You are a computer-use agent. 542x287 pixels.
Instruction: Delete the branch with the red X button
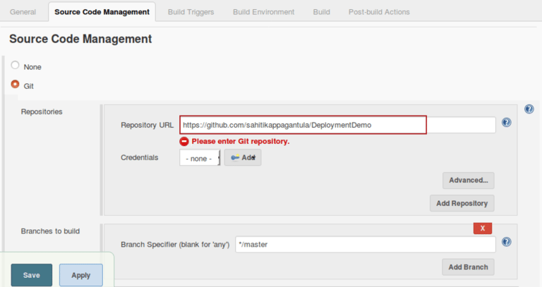pos(482,228)
